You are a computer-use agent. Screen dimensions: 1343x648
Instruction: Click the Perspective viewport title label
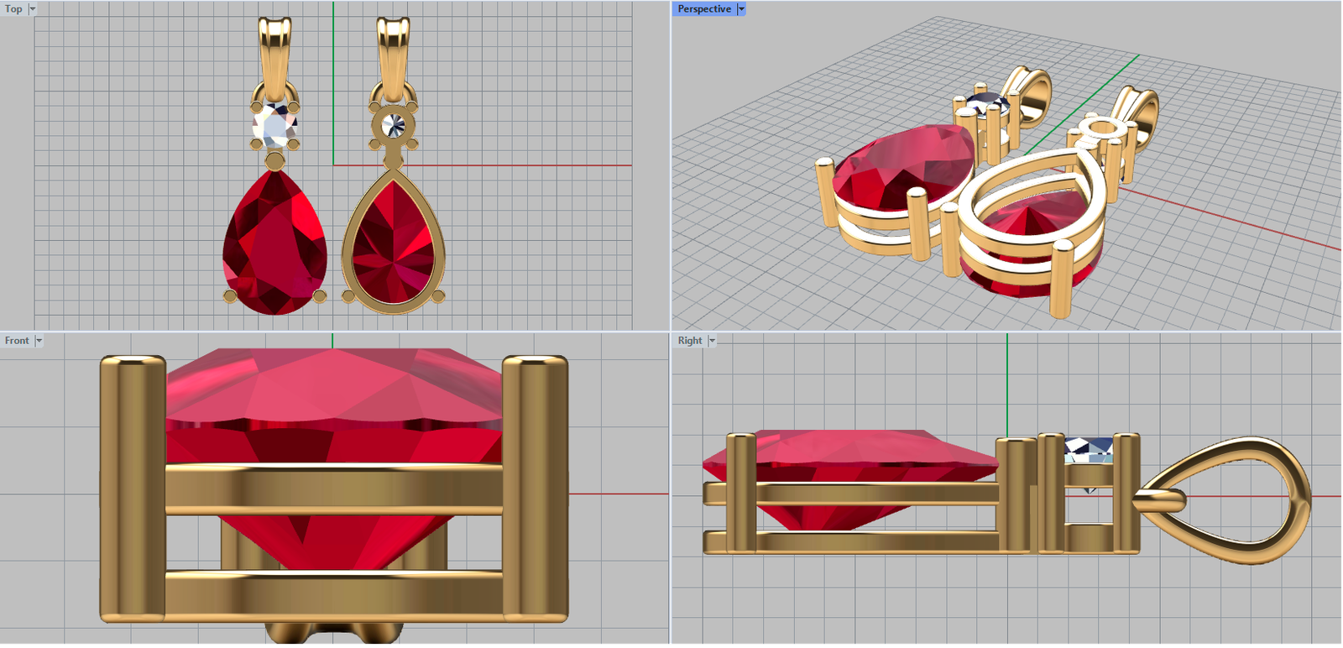pos(704,9)
